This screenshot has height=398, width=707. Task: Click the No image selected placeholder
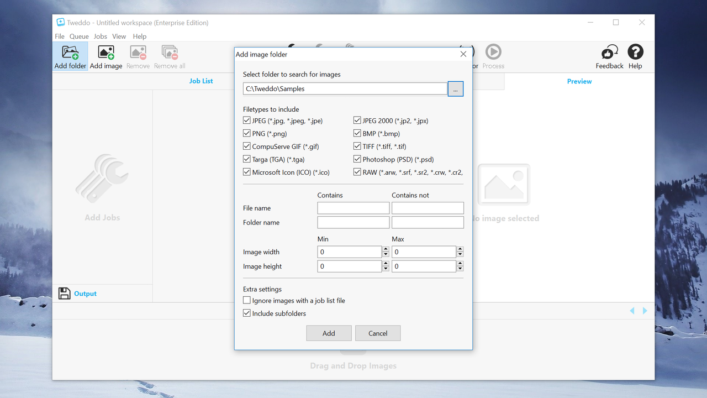click(x=503, y=185)
